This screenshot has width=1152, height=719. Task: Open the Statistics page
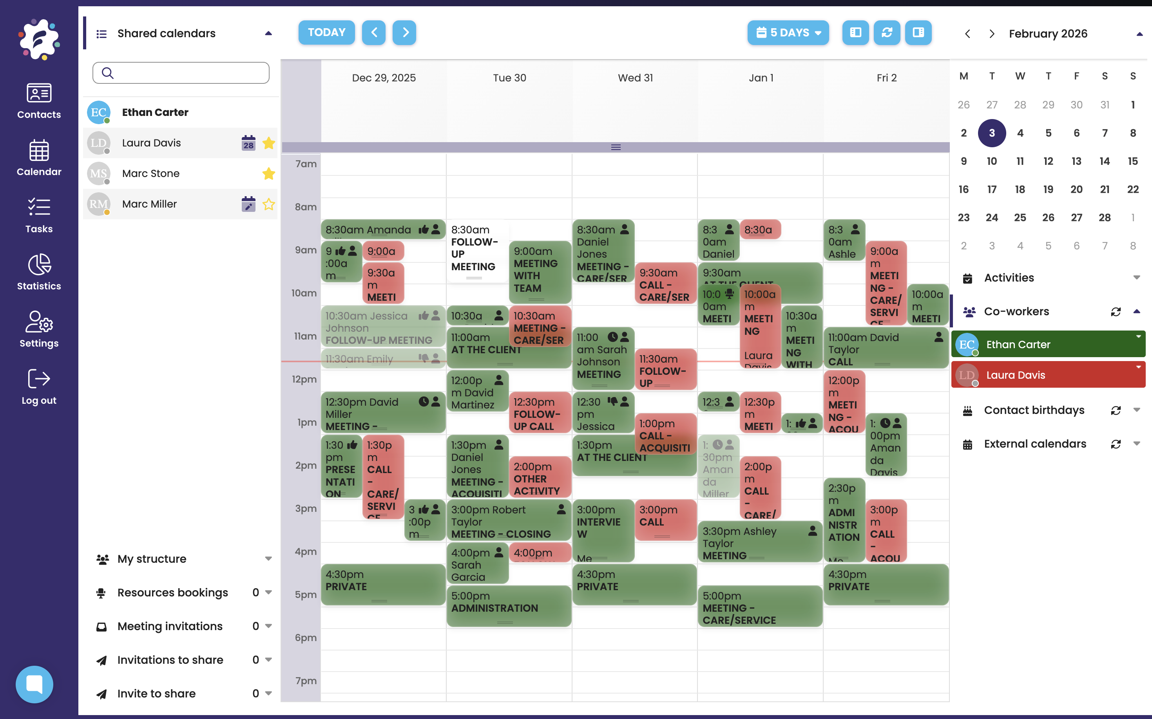39,272
